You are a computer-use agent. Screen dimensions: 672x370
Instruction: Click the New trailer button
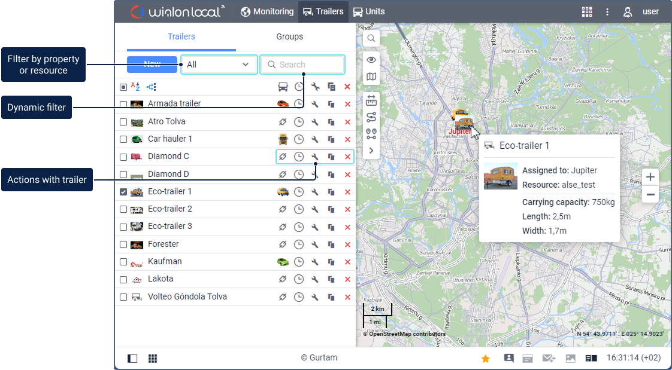click(x=152, y=65)
